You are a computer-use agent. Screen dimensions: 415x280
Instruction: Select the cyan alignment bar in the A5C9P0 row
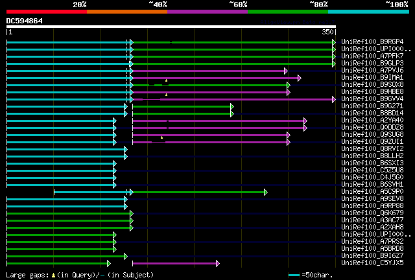click(x=92, y=192)
